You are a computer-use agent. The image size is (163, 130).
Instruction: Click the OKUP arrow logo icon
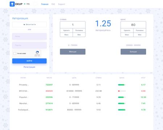tap(12, 4)
